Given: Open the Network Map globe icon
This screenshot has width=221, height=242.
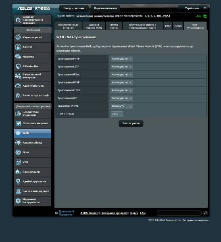Looking at the screenshot, I should (x=18, y=37).
